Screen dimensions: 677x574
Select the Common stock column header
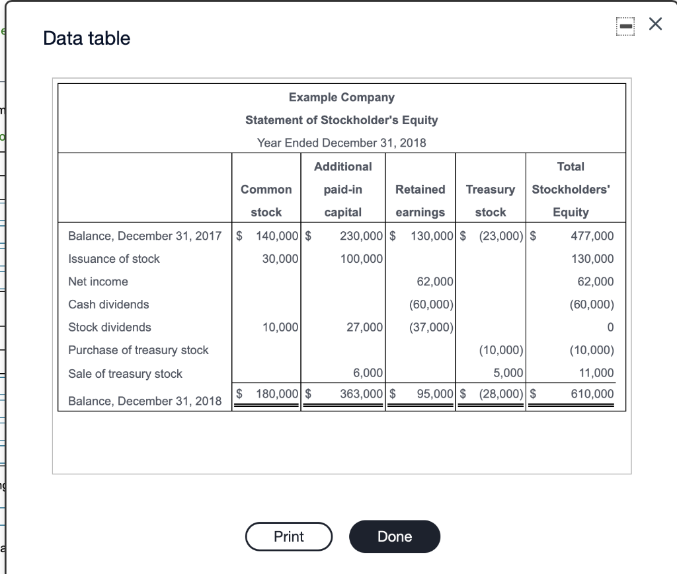pos(266,200)
